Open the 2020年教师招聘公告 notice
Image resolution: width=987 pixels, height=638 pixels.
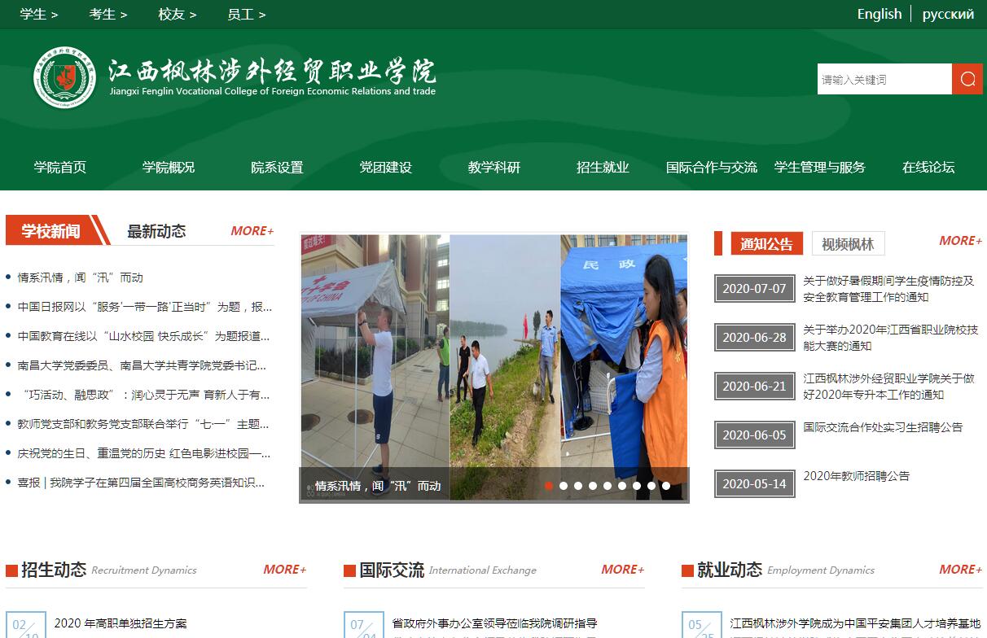tap(856, 476)
